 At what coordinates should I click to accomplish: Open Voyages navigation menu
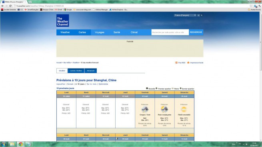[x=100, y=32]
